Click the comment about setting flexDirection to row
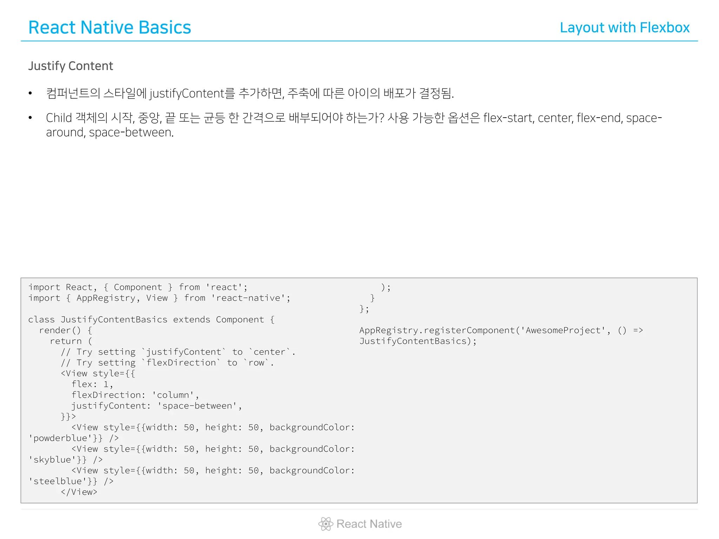Screen dimensions: 719x539 [x=167, y=363]
